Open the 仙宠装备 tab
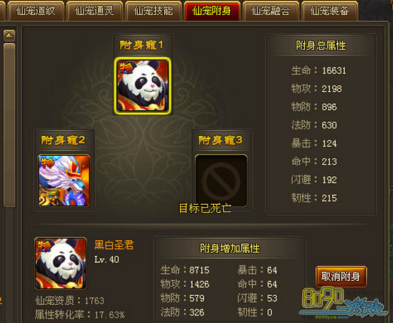This screenshot has height=323, width=393. 330,11
